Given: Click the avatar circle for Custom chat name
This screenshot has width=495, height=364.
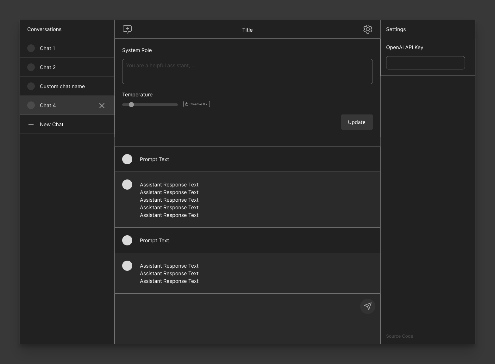Looking at the screenshot, I should click(31, 86).
